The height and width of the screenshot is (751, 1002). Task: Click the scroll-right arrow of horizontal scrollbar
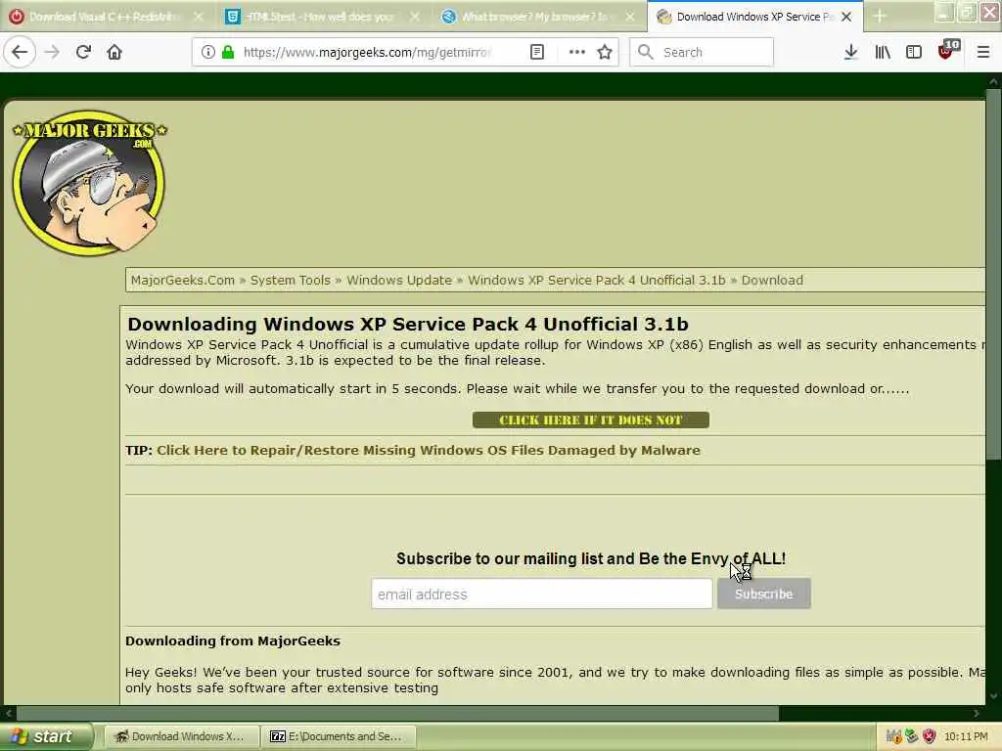976,713
